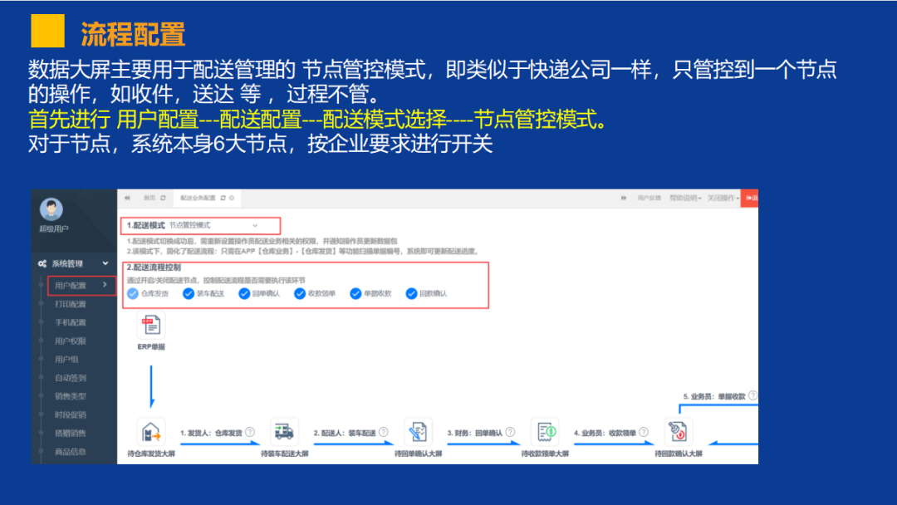Select 自动签到 in the sidebar

coord(71,378)
